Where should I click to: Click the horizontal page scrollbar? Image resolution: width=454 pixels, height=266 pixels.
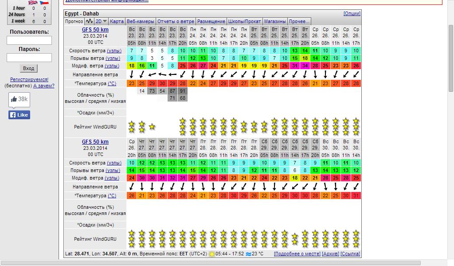(x=210, y=263)
